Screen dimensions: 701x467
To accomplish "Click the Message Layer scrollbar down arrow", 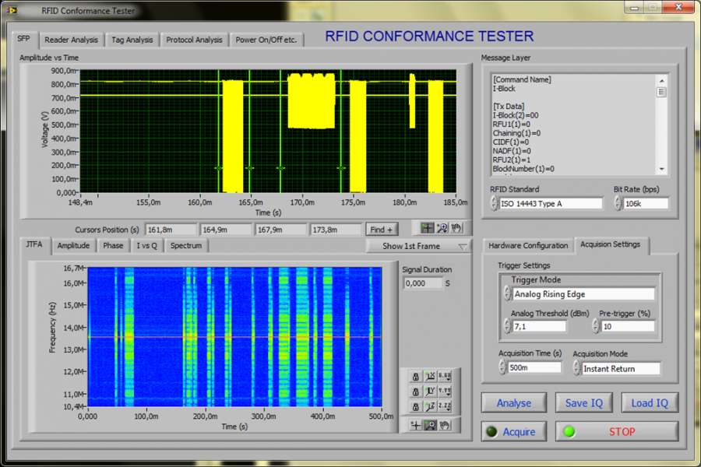I will [x=661, y=169].
